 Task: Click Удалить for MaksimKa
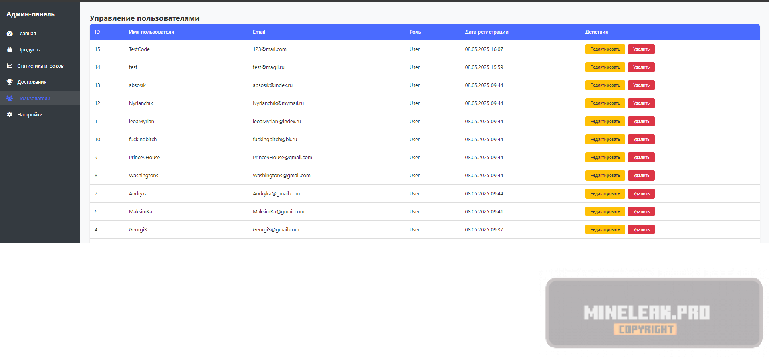(641, 211)
